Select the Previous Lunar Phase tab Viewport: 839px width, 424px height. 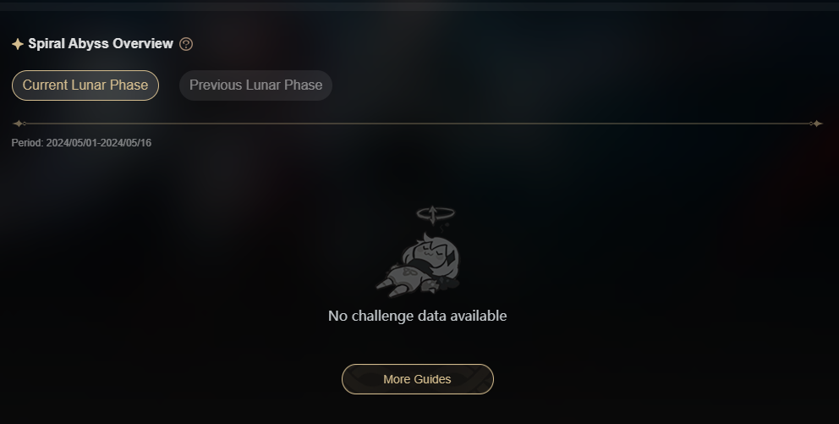click(255, 85)
